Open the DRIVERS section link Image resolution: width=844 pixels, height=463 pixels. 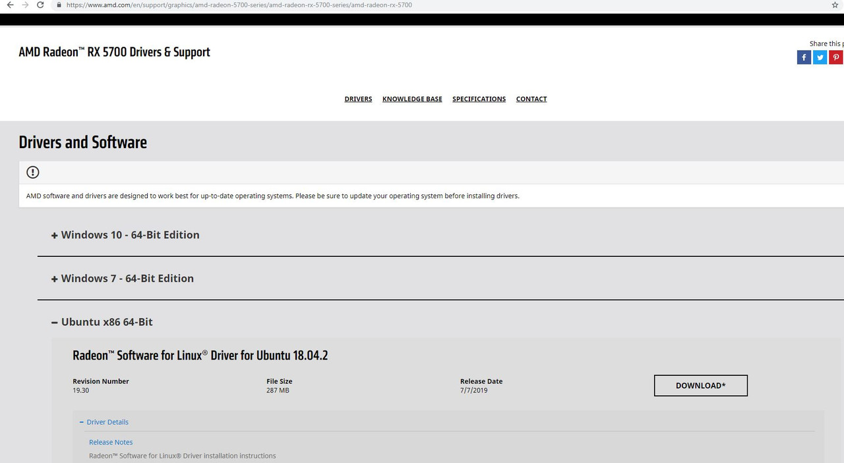tap(358, 99)
